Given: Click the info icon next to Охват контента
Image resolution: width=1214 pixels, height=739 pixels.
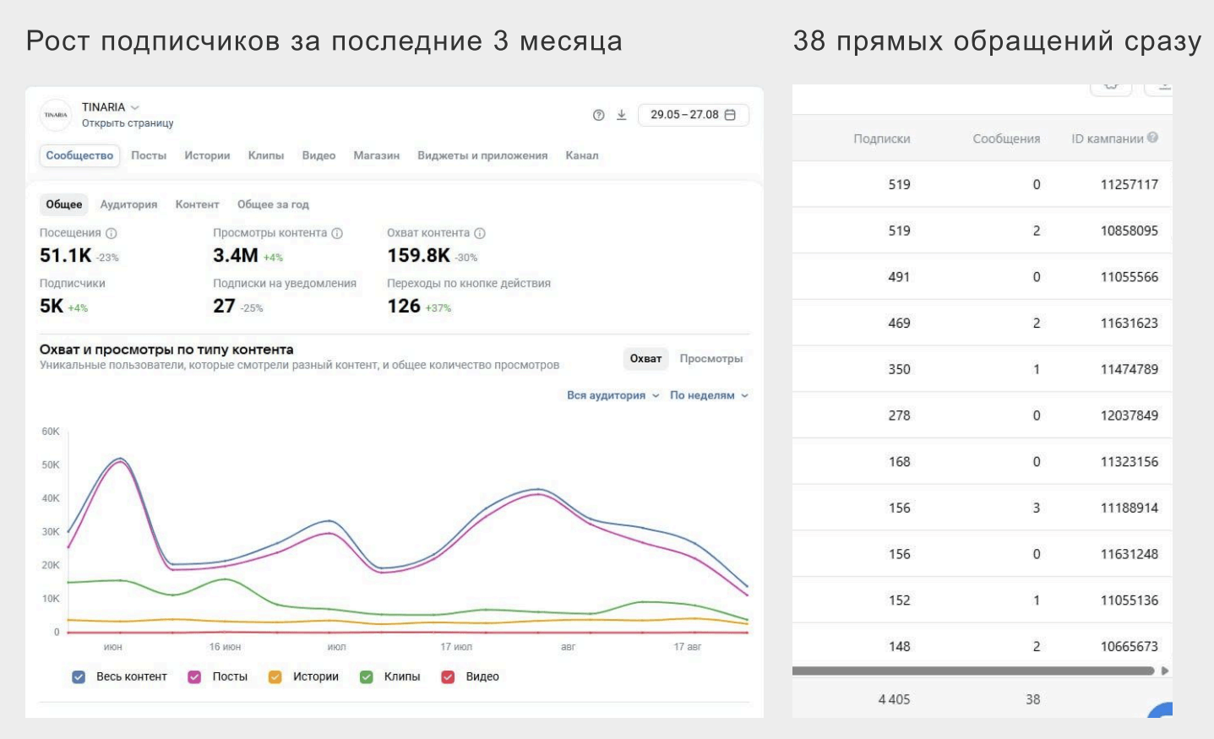Looking at the screenshot, I should [480, 233].
